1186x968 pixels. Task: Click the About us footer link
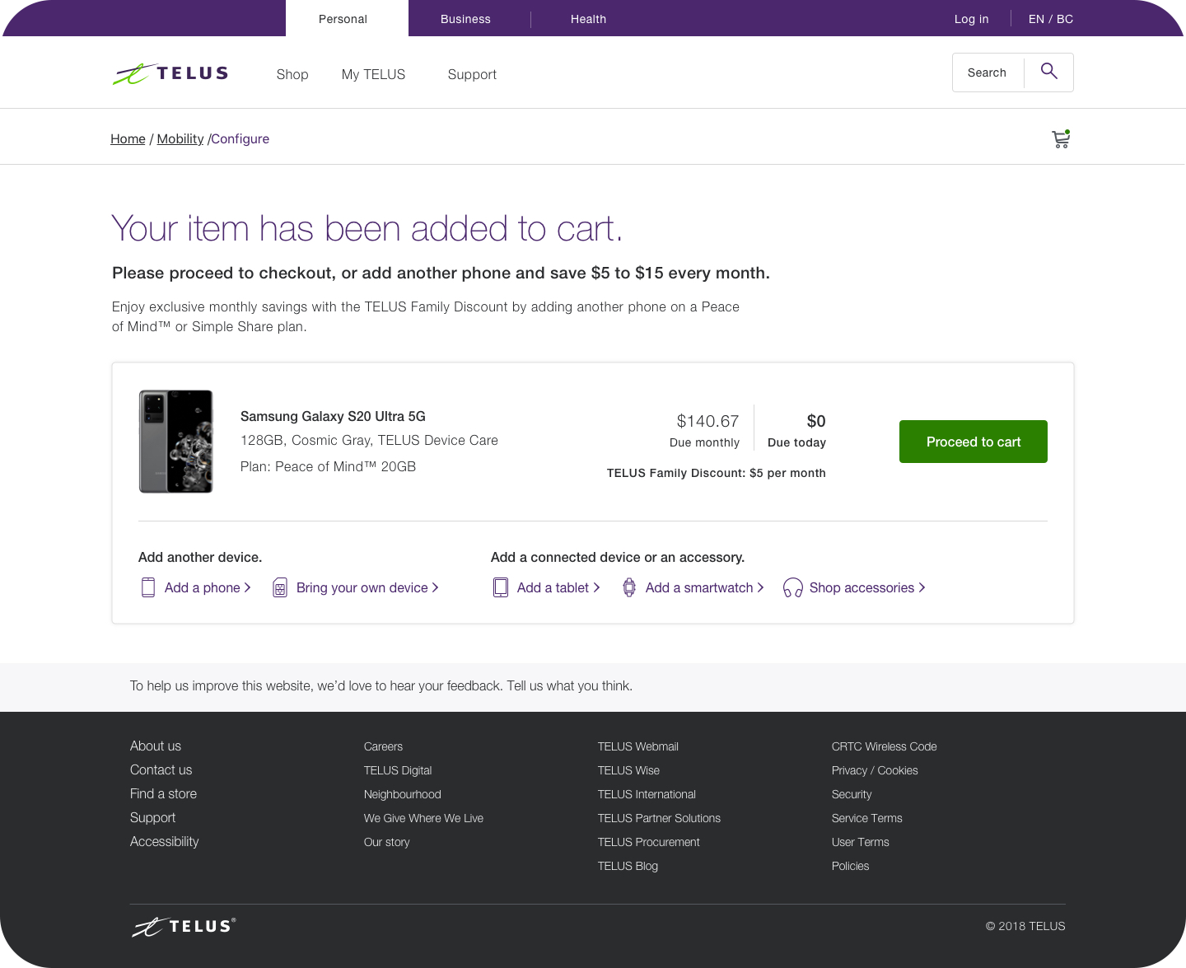click(156, 746)
